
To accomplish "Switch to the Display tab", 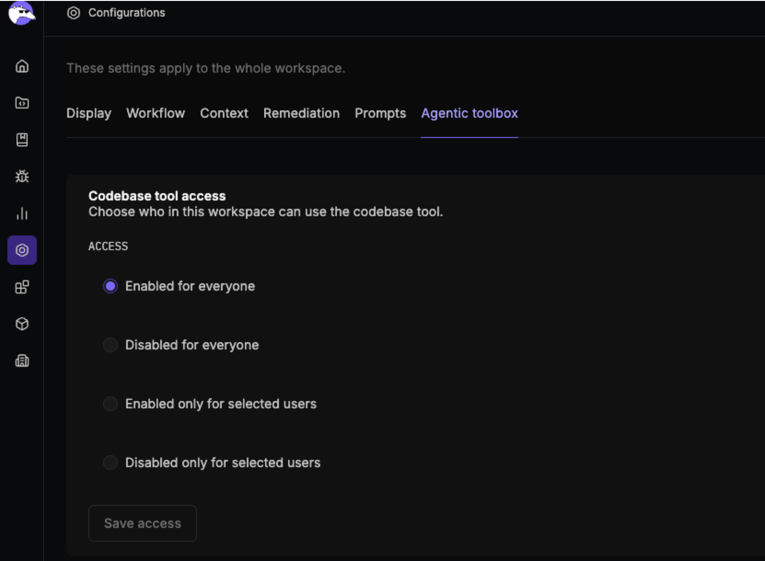I will coord(89,113).
